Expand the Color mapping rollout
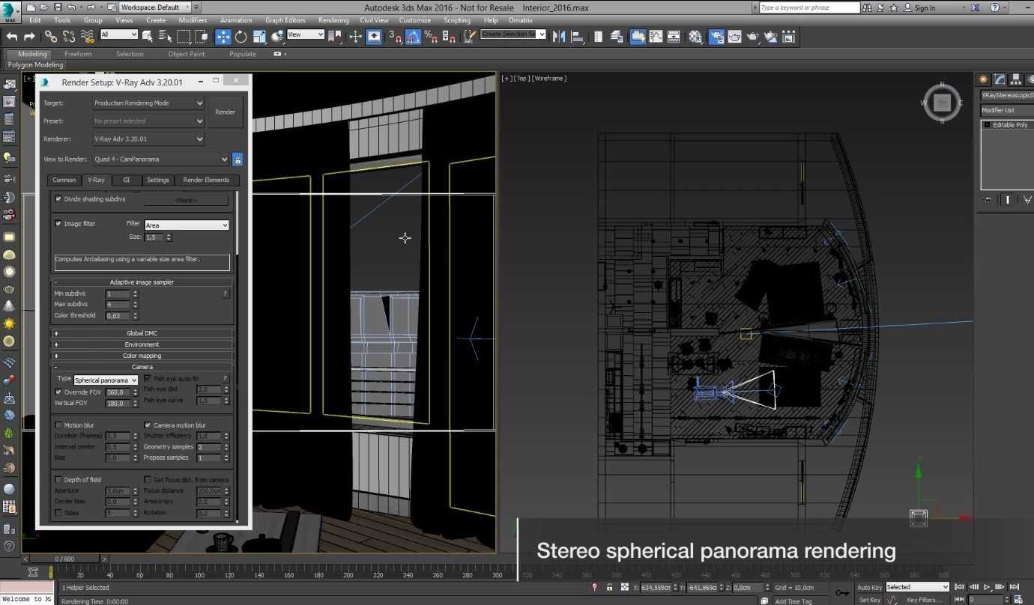 tap(142, 356)
